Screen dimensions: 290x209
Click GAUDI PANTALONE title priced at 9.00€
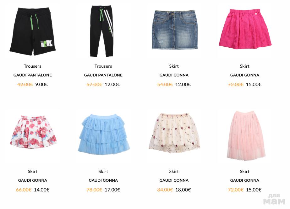tap(33, 75)
